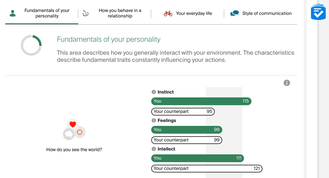Screen dimensions: 329x178
Task: Show info about Intellect trait
Action: (x=154, y=149)
